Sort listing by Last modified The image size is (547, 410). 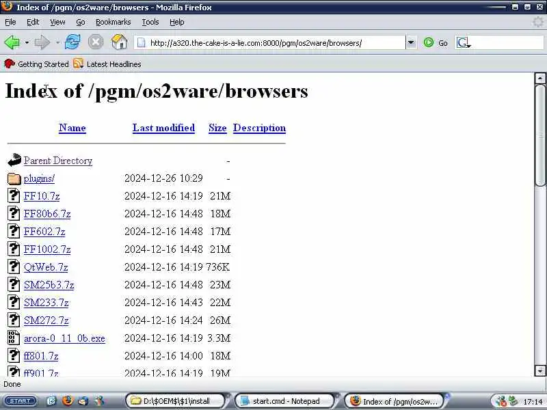(163, 128)
